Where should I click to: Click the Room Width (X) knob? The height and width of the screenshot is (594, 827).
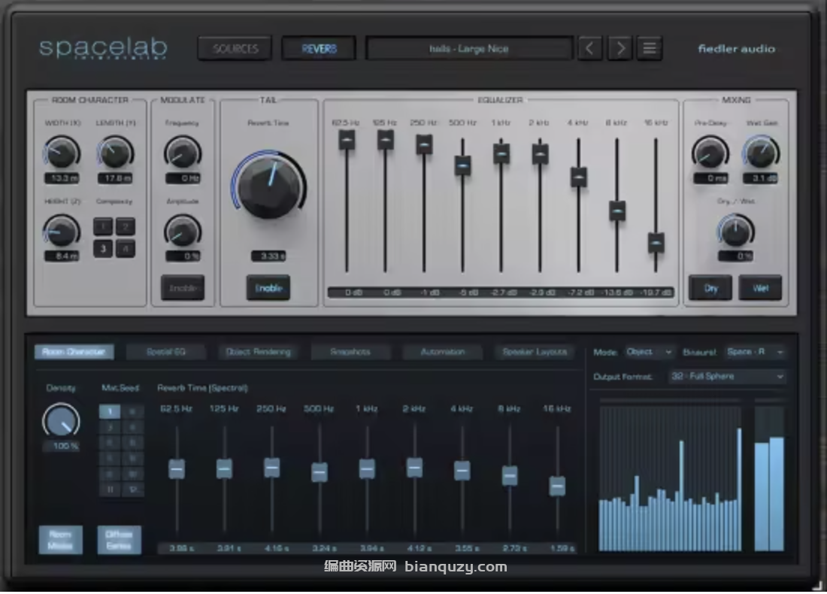coord(62,153)
